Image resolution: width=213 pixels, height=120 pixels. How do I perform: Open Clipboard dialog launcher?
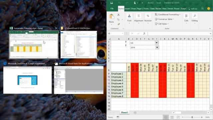123,28
